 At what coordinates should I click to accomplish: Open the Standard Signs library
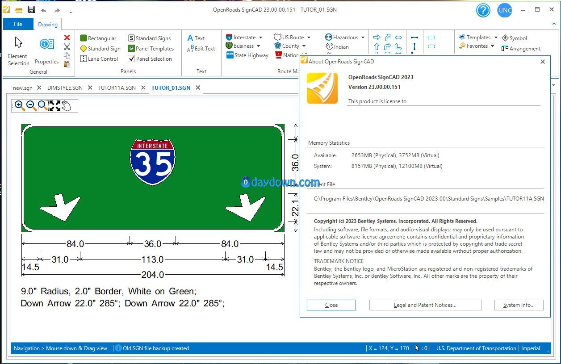point(150,38)
